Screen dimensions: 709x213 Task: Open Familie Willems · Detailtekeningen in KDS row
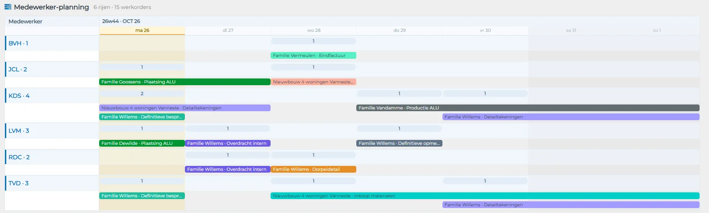(x=571, y=117)
